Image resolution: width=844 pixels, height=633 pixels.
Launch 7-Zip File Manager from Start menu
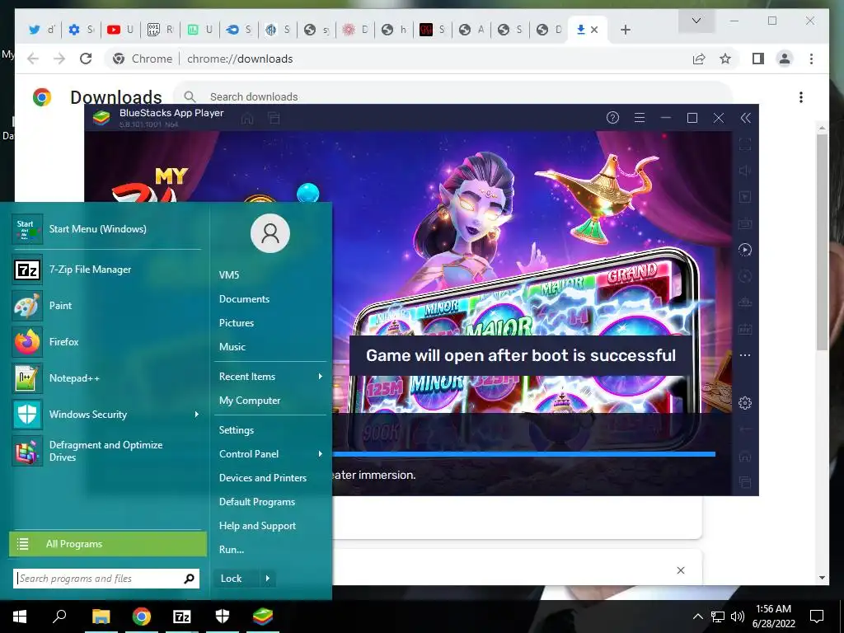(x=106, y=270)
